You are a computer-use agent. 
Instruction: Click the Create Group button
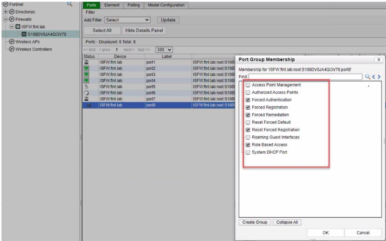pyautogui.click(x=254, y=222)
